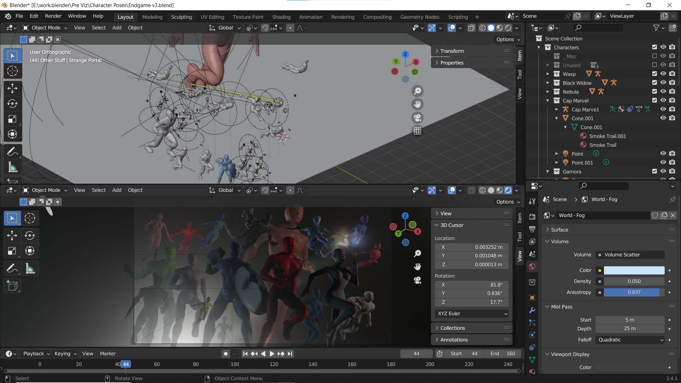
Task: Enable the _Misc collection checkbox
Action: [x=654, y=56]
